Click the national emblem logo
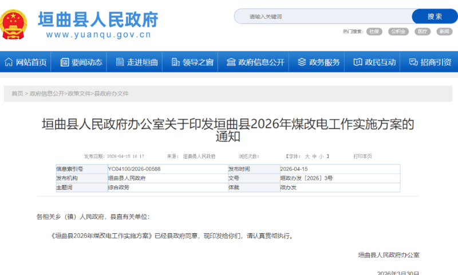This screenshot has height=275, width=458. (x=14, y=24)
